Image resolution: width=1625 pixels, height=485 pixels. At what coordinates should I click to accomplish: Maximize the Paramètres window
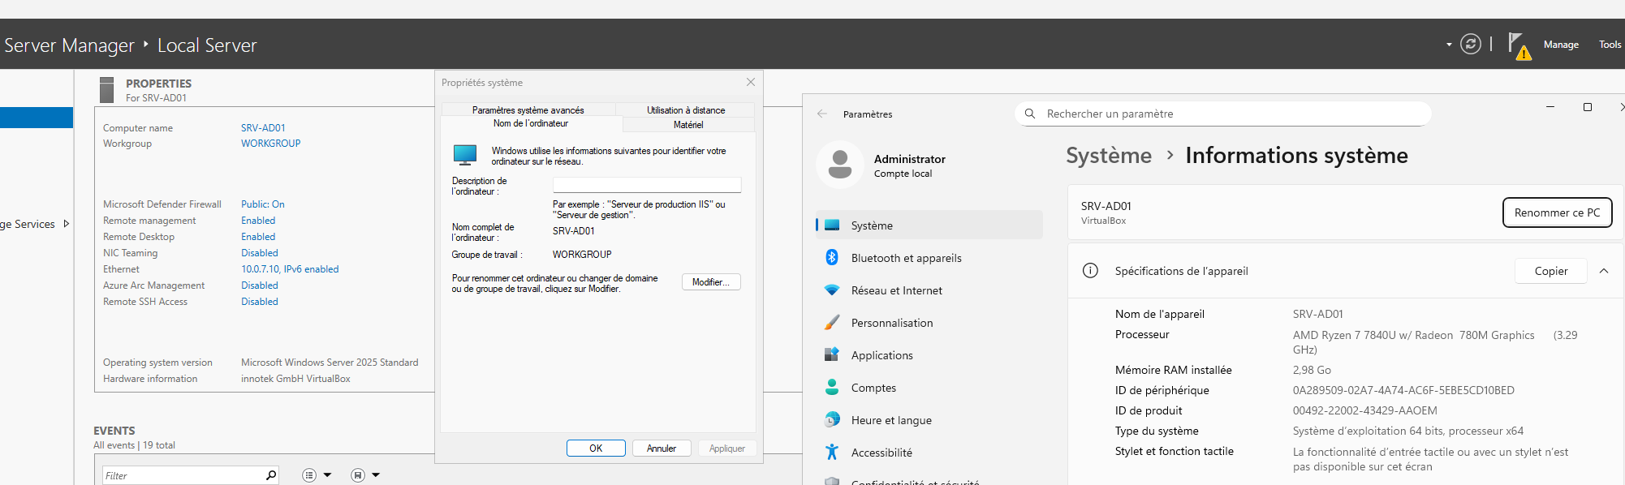click(1588, 107)
